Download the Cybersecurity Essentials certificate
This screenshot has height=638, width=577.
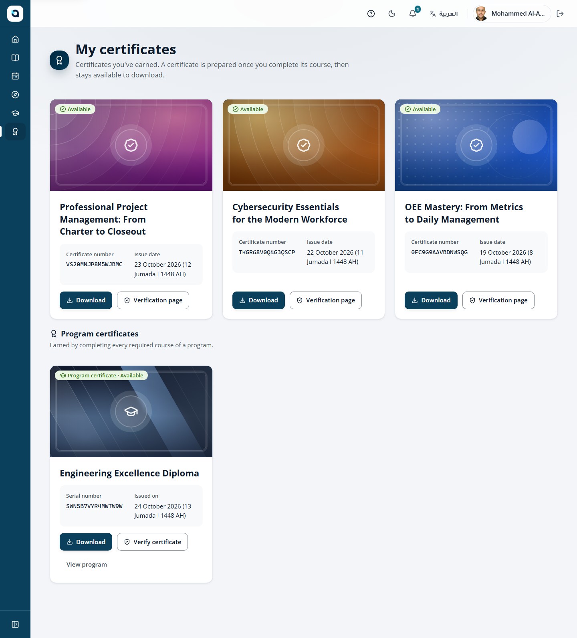click(258, 300)
